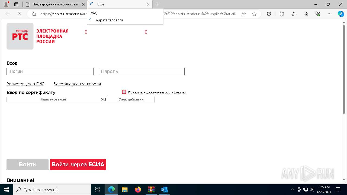The image size is (347, 195).
Task: Click the РТС тендер logo
Action: (20, 36)
